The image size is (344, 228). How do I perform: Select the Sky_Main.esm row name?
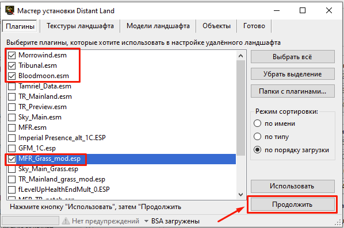coord(40,117)
